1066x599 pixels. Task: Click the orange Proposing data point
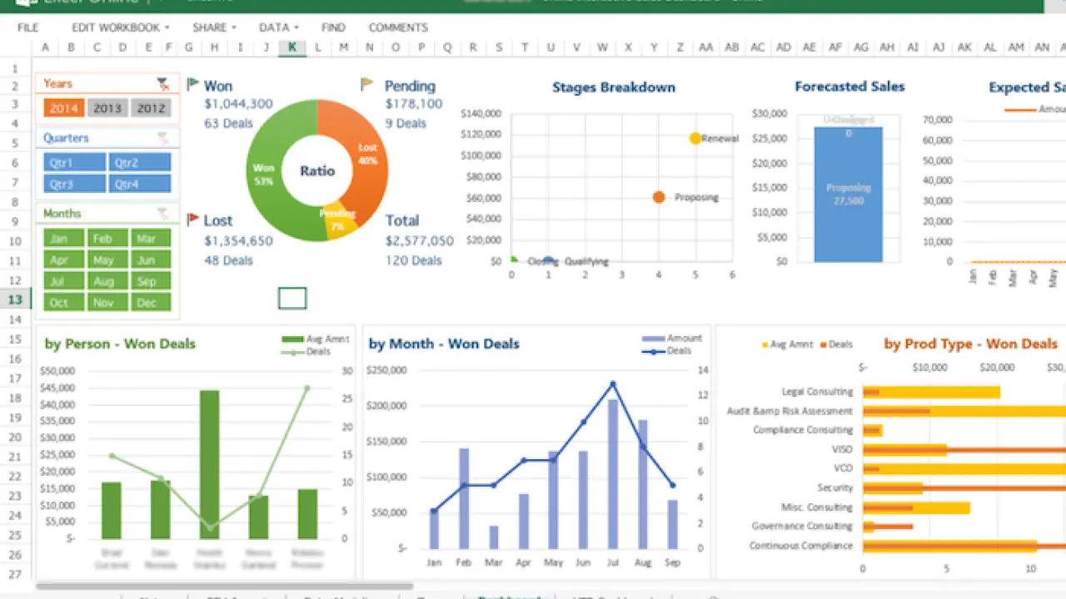[x=659, y=197]
